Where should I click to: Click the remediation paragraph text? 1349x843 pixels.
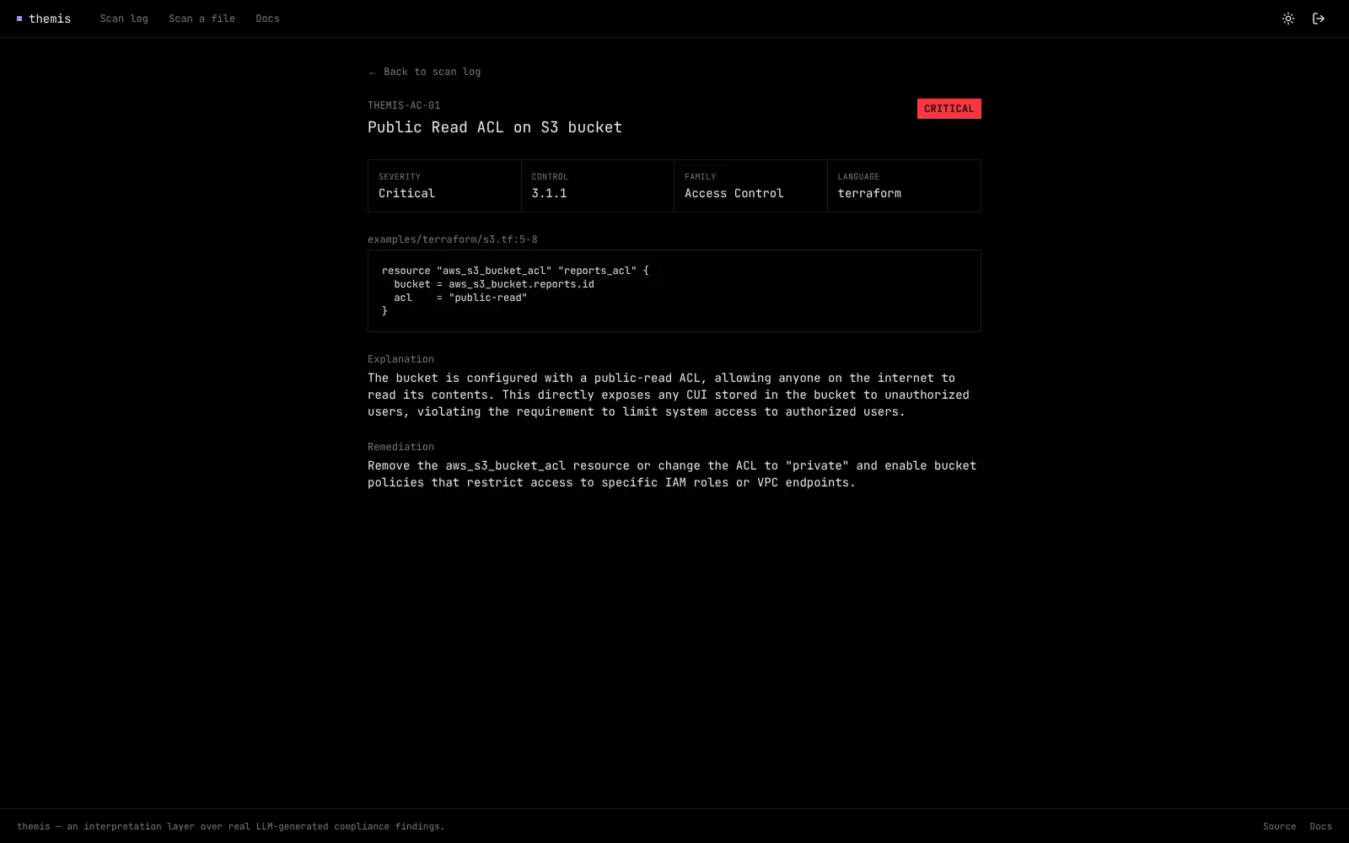pos(672,474)
